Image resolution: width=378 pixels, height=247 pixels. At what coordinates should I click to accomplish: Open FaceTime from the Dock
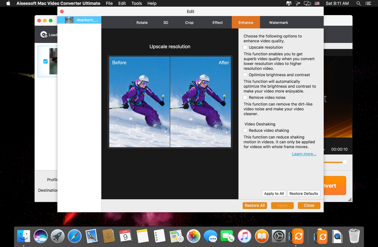click(x=227, y=236)
